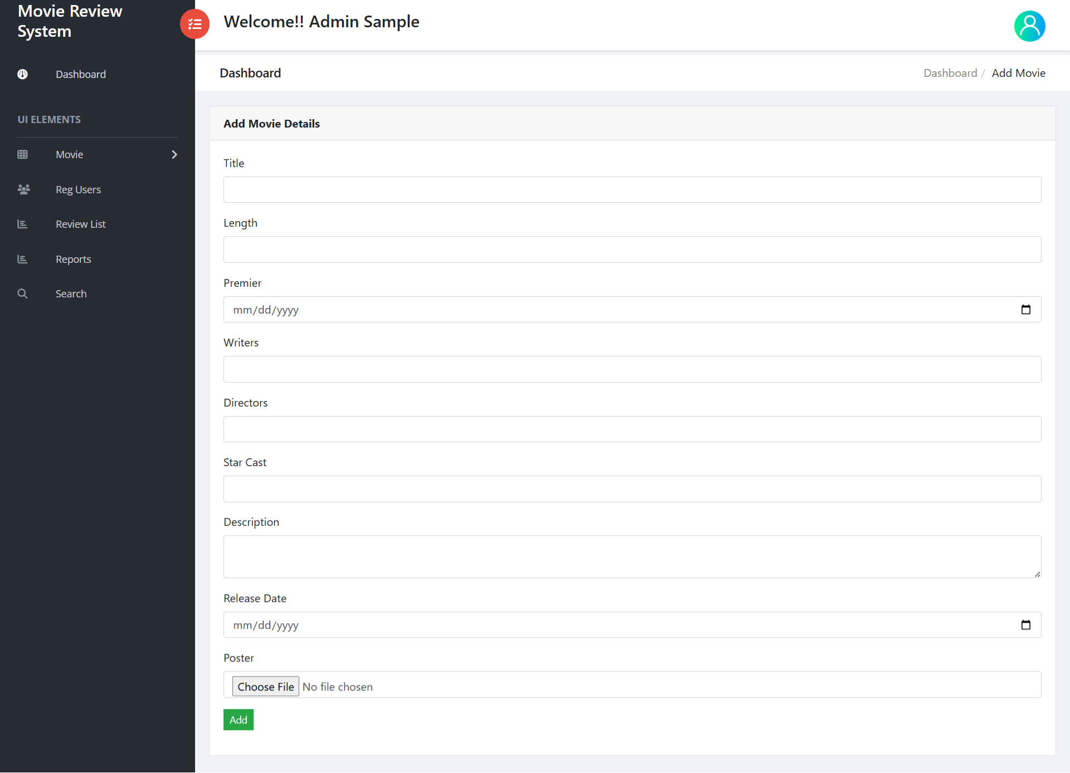This screenshot has width=1070, height=773.
Task: Click the Premier date field
Action: point(632,310)
